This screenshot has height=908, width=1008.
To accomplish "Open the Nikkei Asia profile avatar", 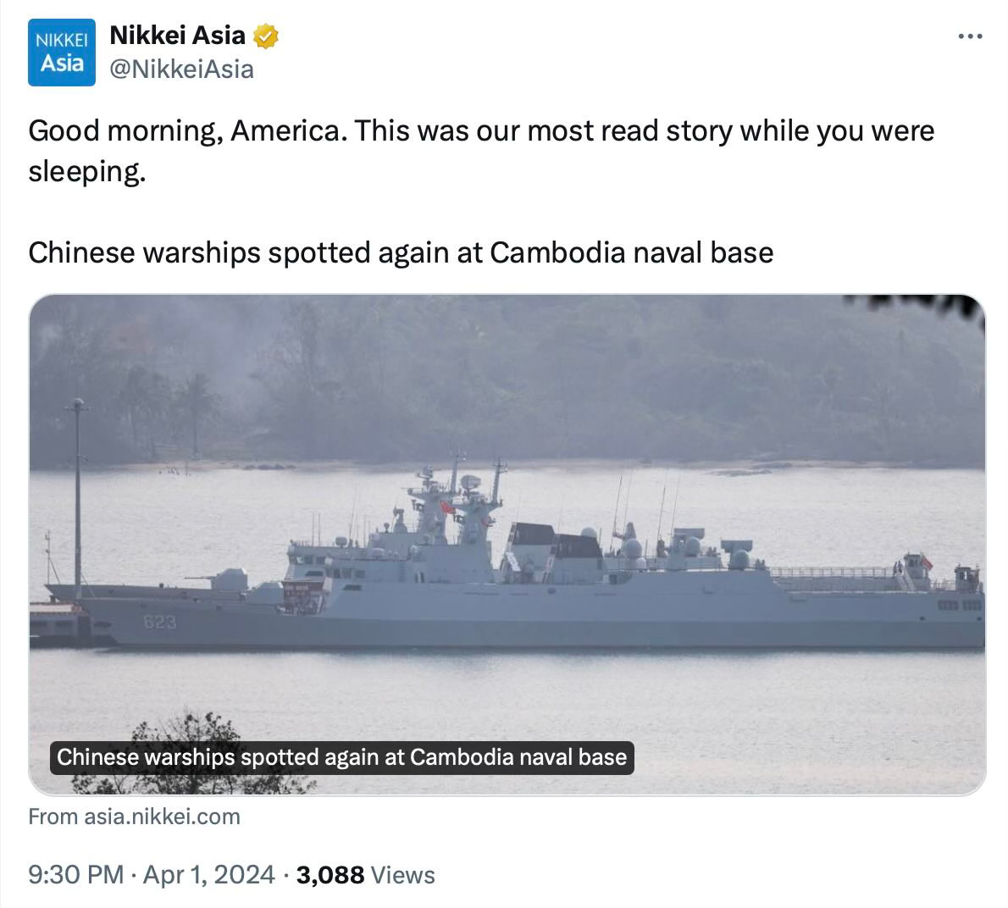I will coord(62,53).
